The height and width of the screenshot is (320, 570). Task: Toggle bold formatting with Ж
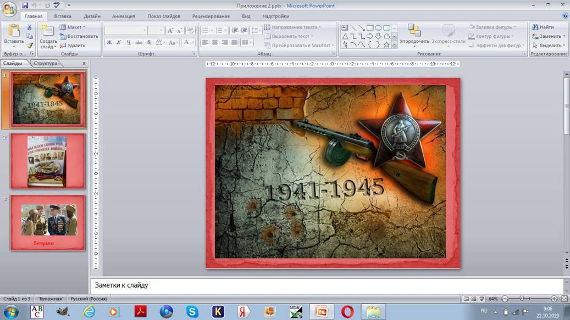[109, 42]
